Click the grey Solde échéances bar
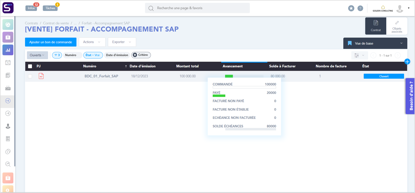The width and height of the screenshot is (415, 193). click(250, 129)
